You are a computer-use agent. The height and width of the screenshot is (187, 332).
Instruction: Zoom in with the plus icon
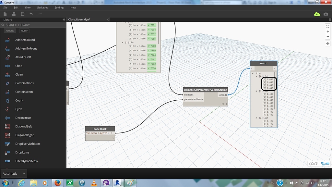(328, 32)
